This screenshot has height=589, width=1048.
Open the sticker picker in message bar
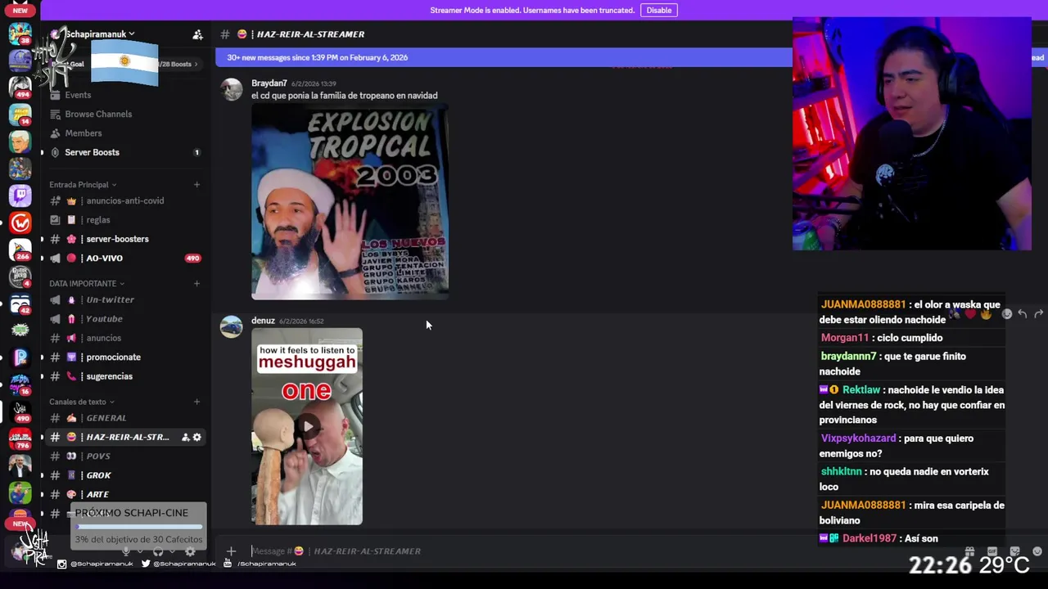coord(1015,551)
